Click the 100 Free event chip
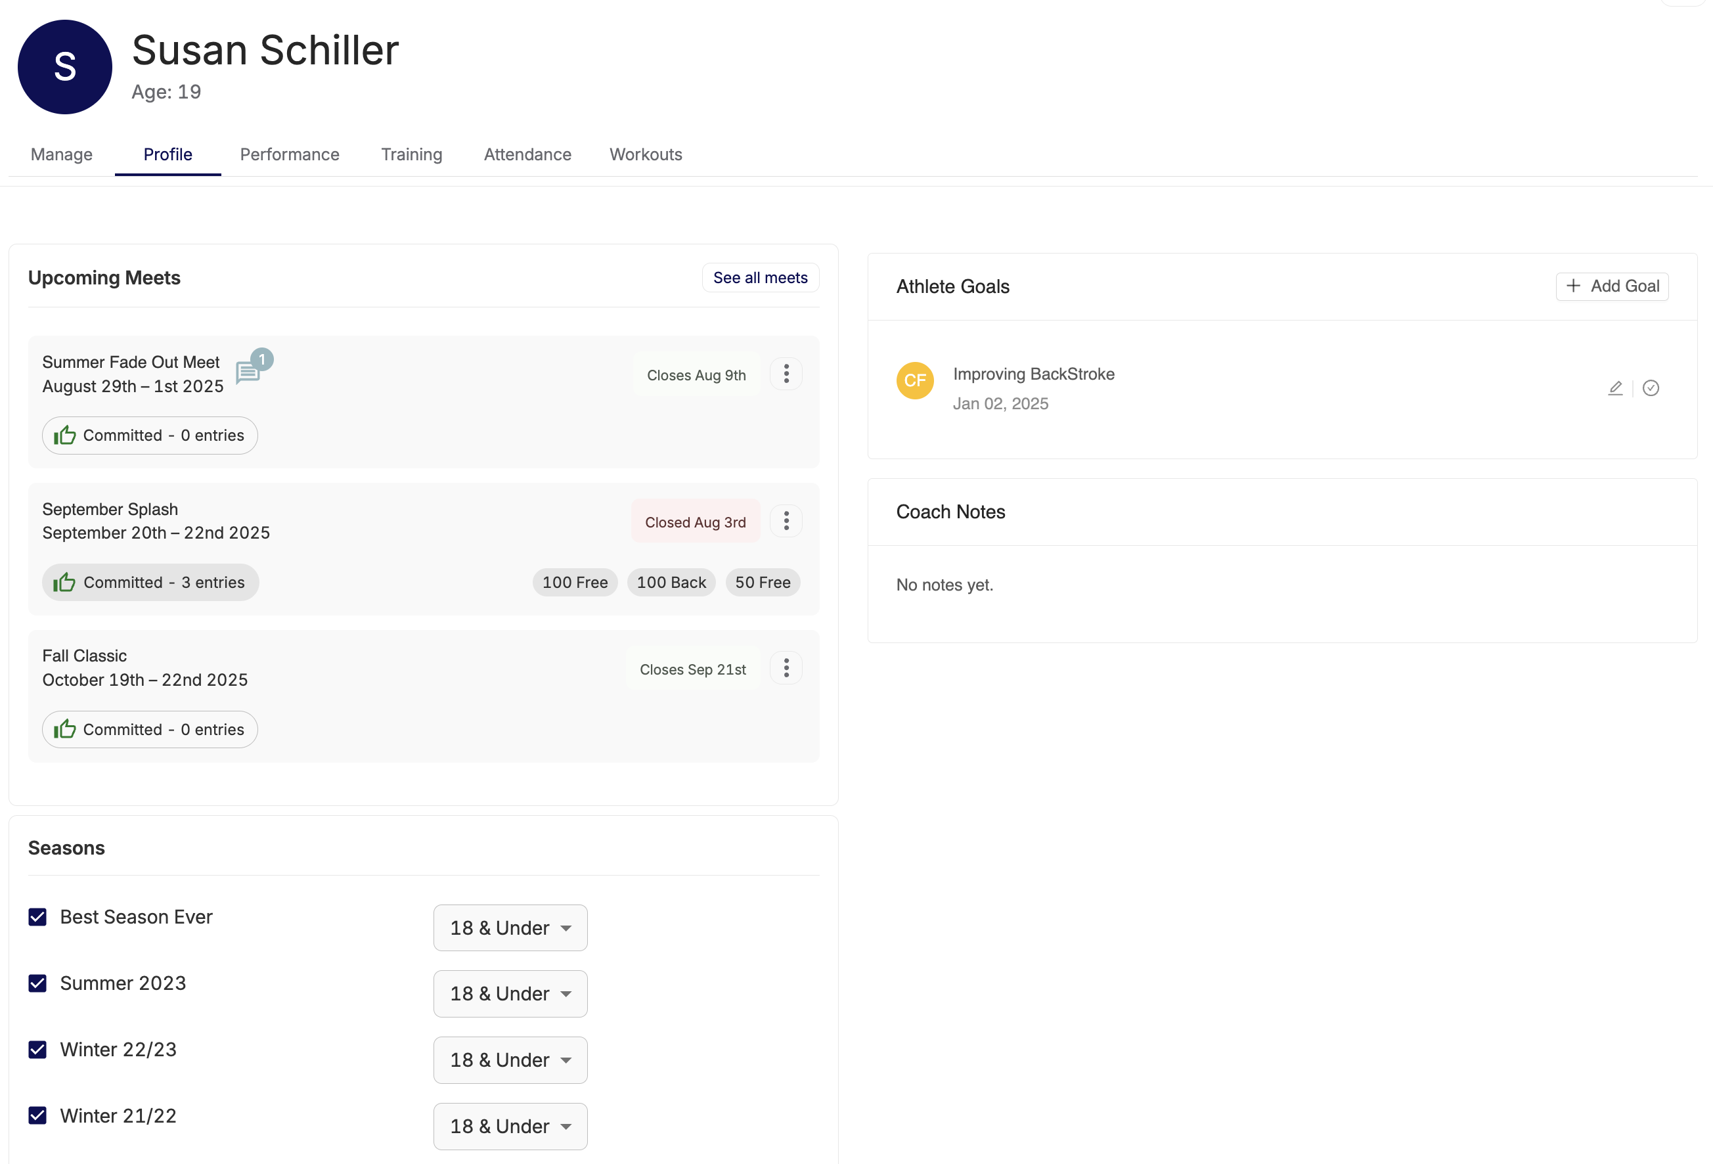The image size is (1713, 1164). (575, 583)
